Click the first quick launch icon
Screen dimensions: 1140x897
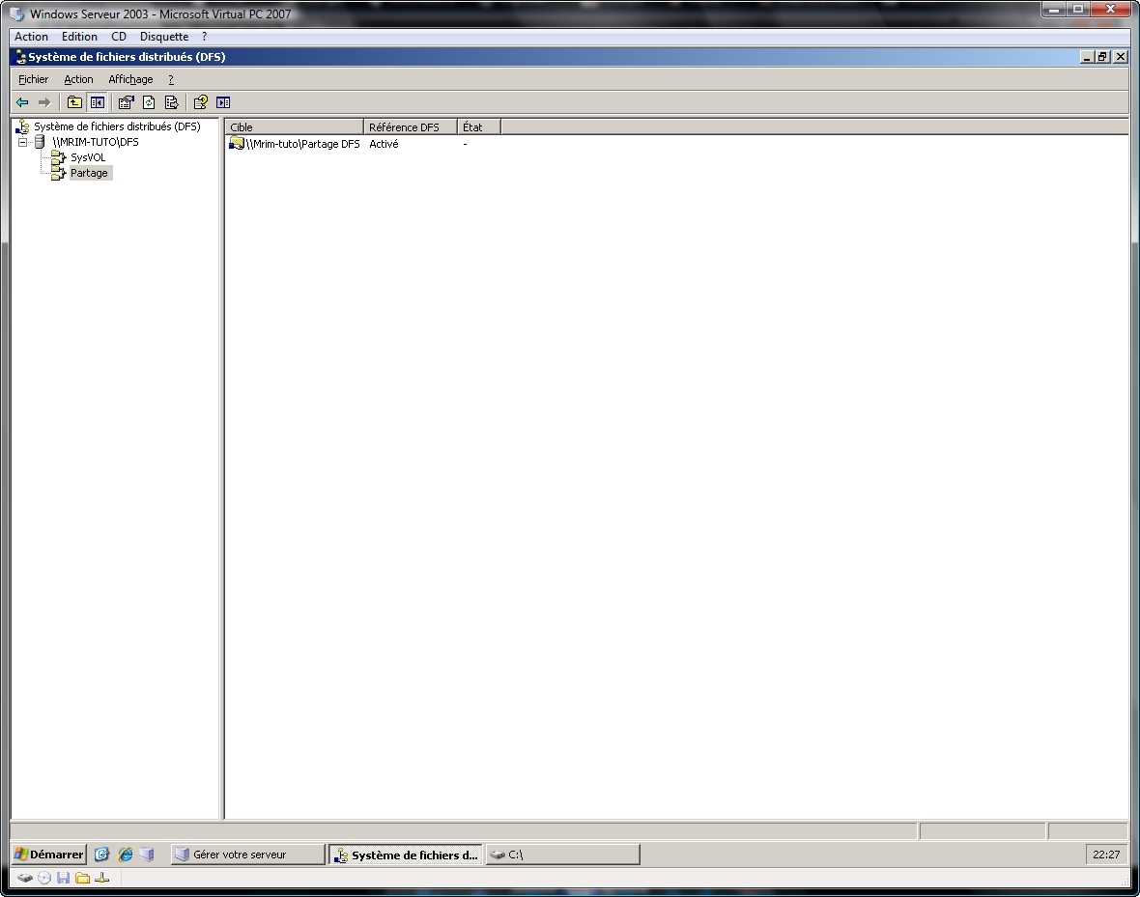tap(101, 855)
